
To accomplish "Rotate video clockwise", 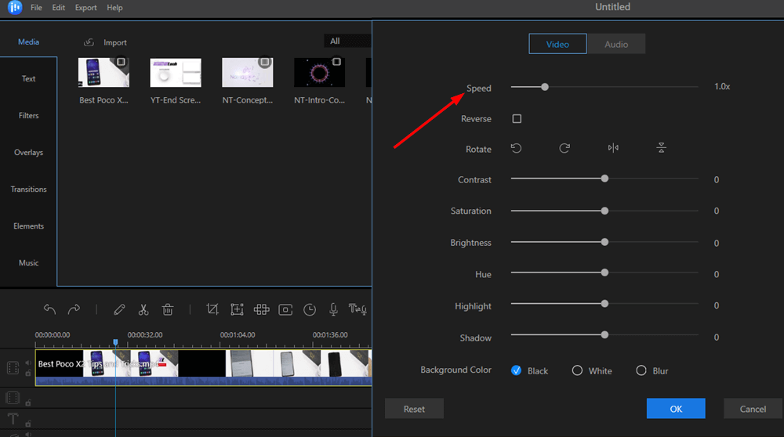I will pos(564,149).
